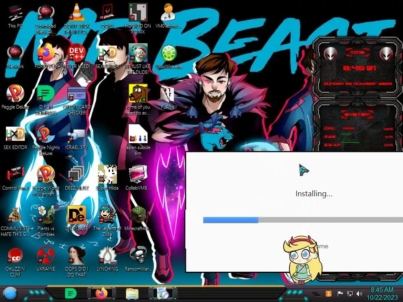Viewport: 403px width, 302px height.
Task: Open the Dev-C++ NEVER USED! icon
Action: click(x=77, y=53)
